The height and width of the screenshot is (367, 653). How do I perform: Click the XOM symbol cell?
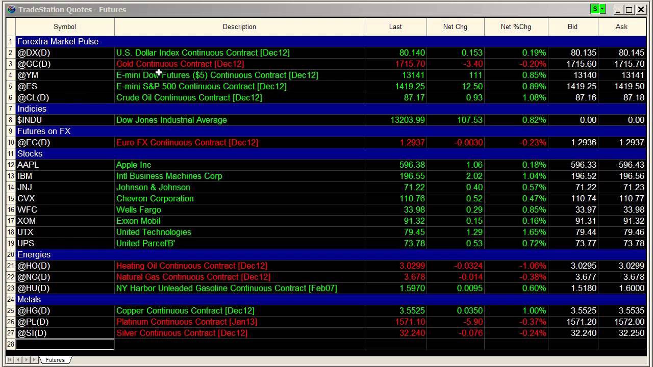coord(65,221)
